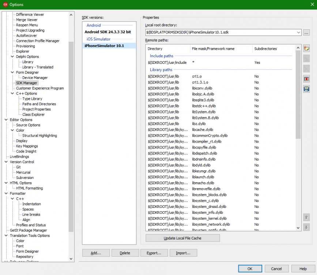Browse for local root directory with ellipsis button

tap(306, 32)
